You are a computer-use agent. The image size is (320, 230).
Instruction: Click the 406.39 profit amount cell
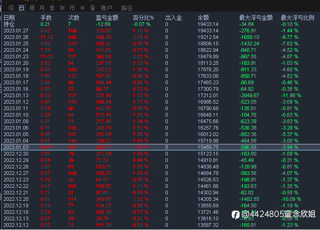104,37
